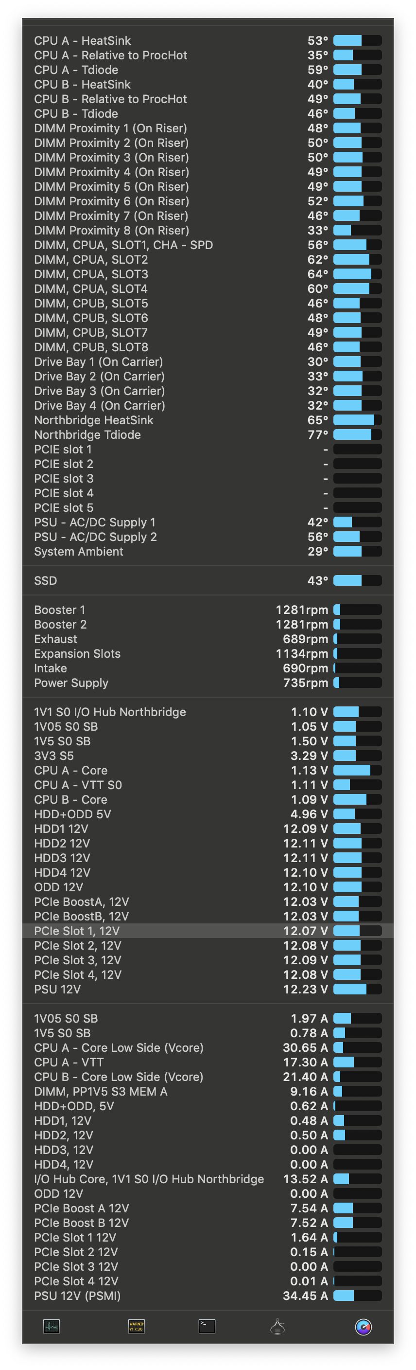416x1370 pixels.
Task: Click the Northbridge HeatSink level bar
Action: (x=357, y=420)
